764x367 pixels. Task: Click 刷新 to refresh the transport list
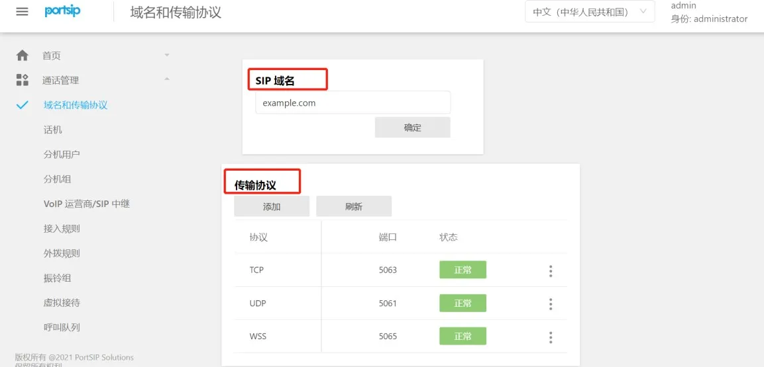pyautogui.click(x=354, y=206)
